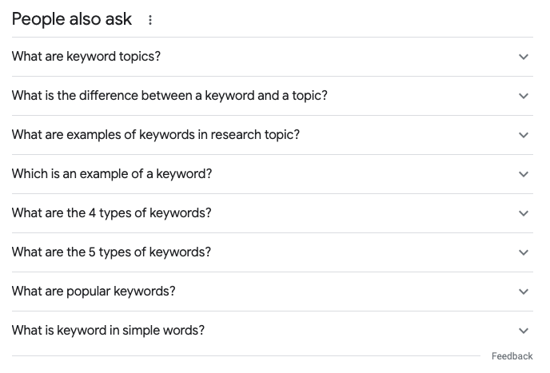Choose "What are the 5 types of keywords?" question
This screenshot has height=373, width=550.
point(111,252)
